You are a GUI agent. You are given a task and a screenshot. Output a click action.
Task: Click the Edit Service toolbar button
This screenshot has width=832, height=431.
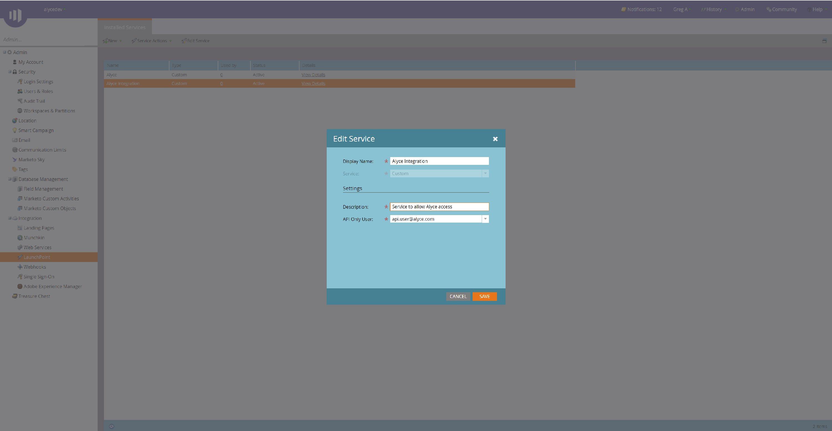click(196, 41)
